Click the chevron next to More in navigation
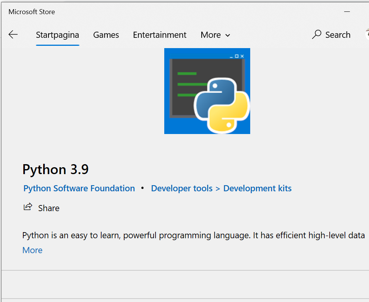The height and width of the screenshot is (302, 369). pos(228,35)
